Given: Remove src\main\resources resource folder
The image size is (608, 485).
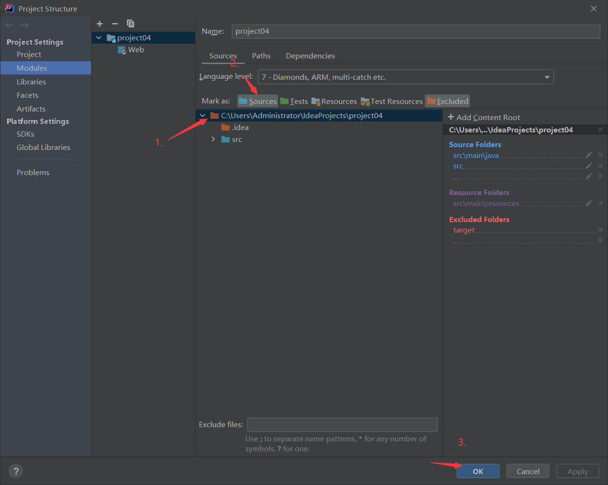Looking at the screenshot, I should (x=600, y=203).
